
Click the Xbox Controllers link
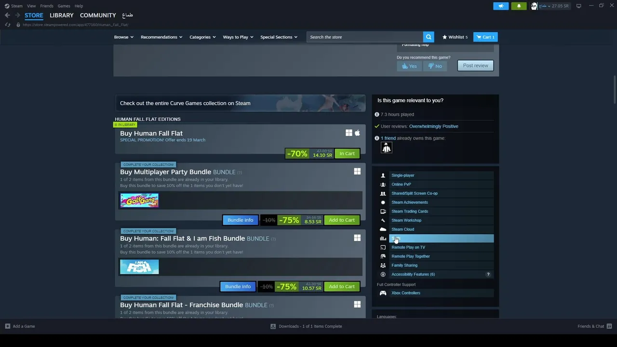[406, 293]
